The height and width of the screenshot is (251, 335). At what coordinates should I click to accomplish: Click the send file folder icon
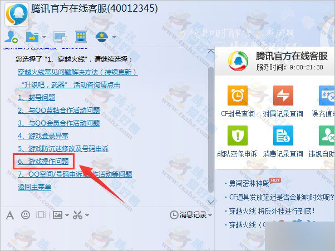click(32, 37)
